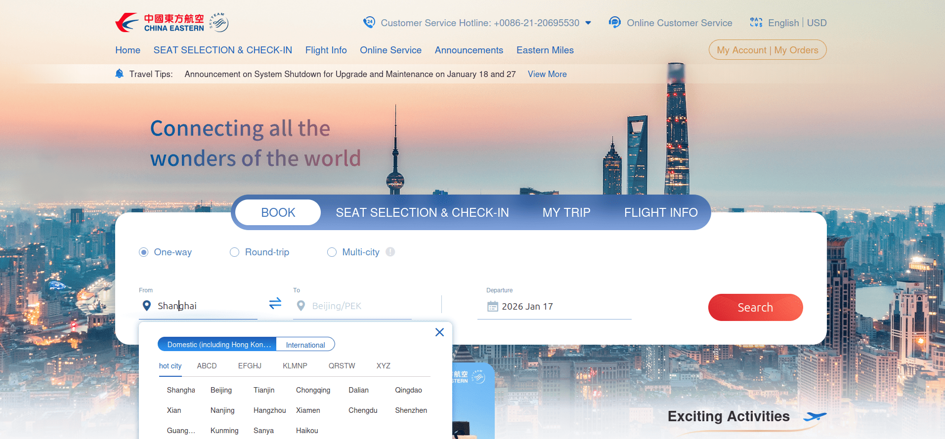Select the One-way radio button
This screenshot has height=439, width=945.
(144, 252)
